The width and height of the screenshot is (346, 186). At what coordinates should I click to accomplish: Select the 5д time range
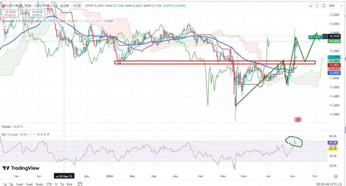click(11, 184)
